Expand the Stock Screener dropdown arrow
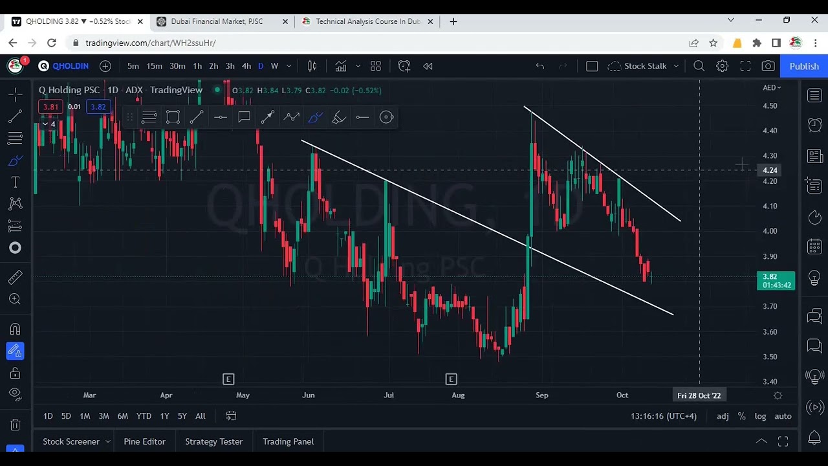The height and width of the screenshot is (466, 828). tap(108, 441)
